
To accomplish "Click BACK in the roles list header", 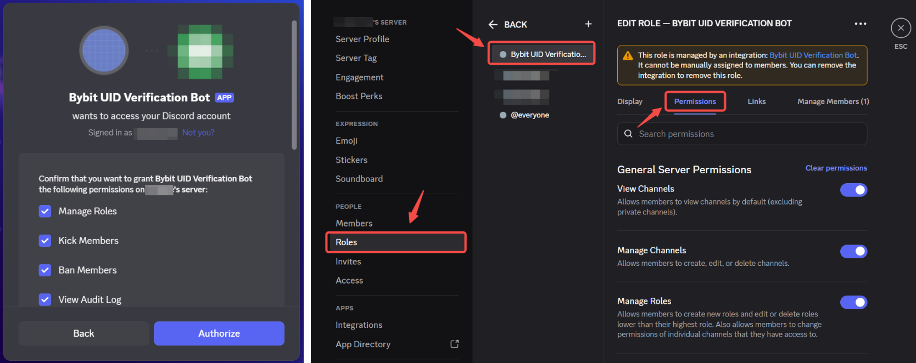I will tap(515, 25).
